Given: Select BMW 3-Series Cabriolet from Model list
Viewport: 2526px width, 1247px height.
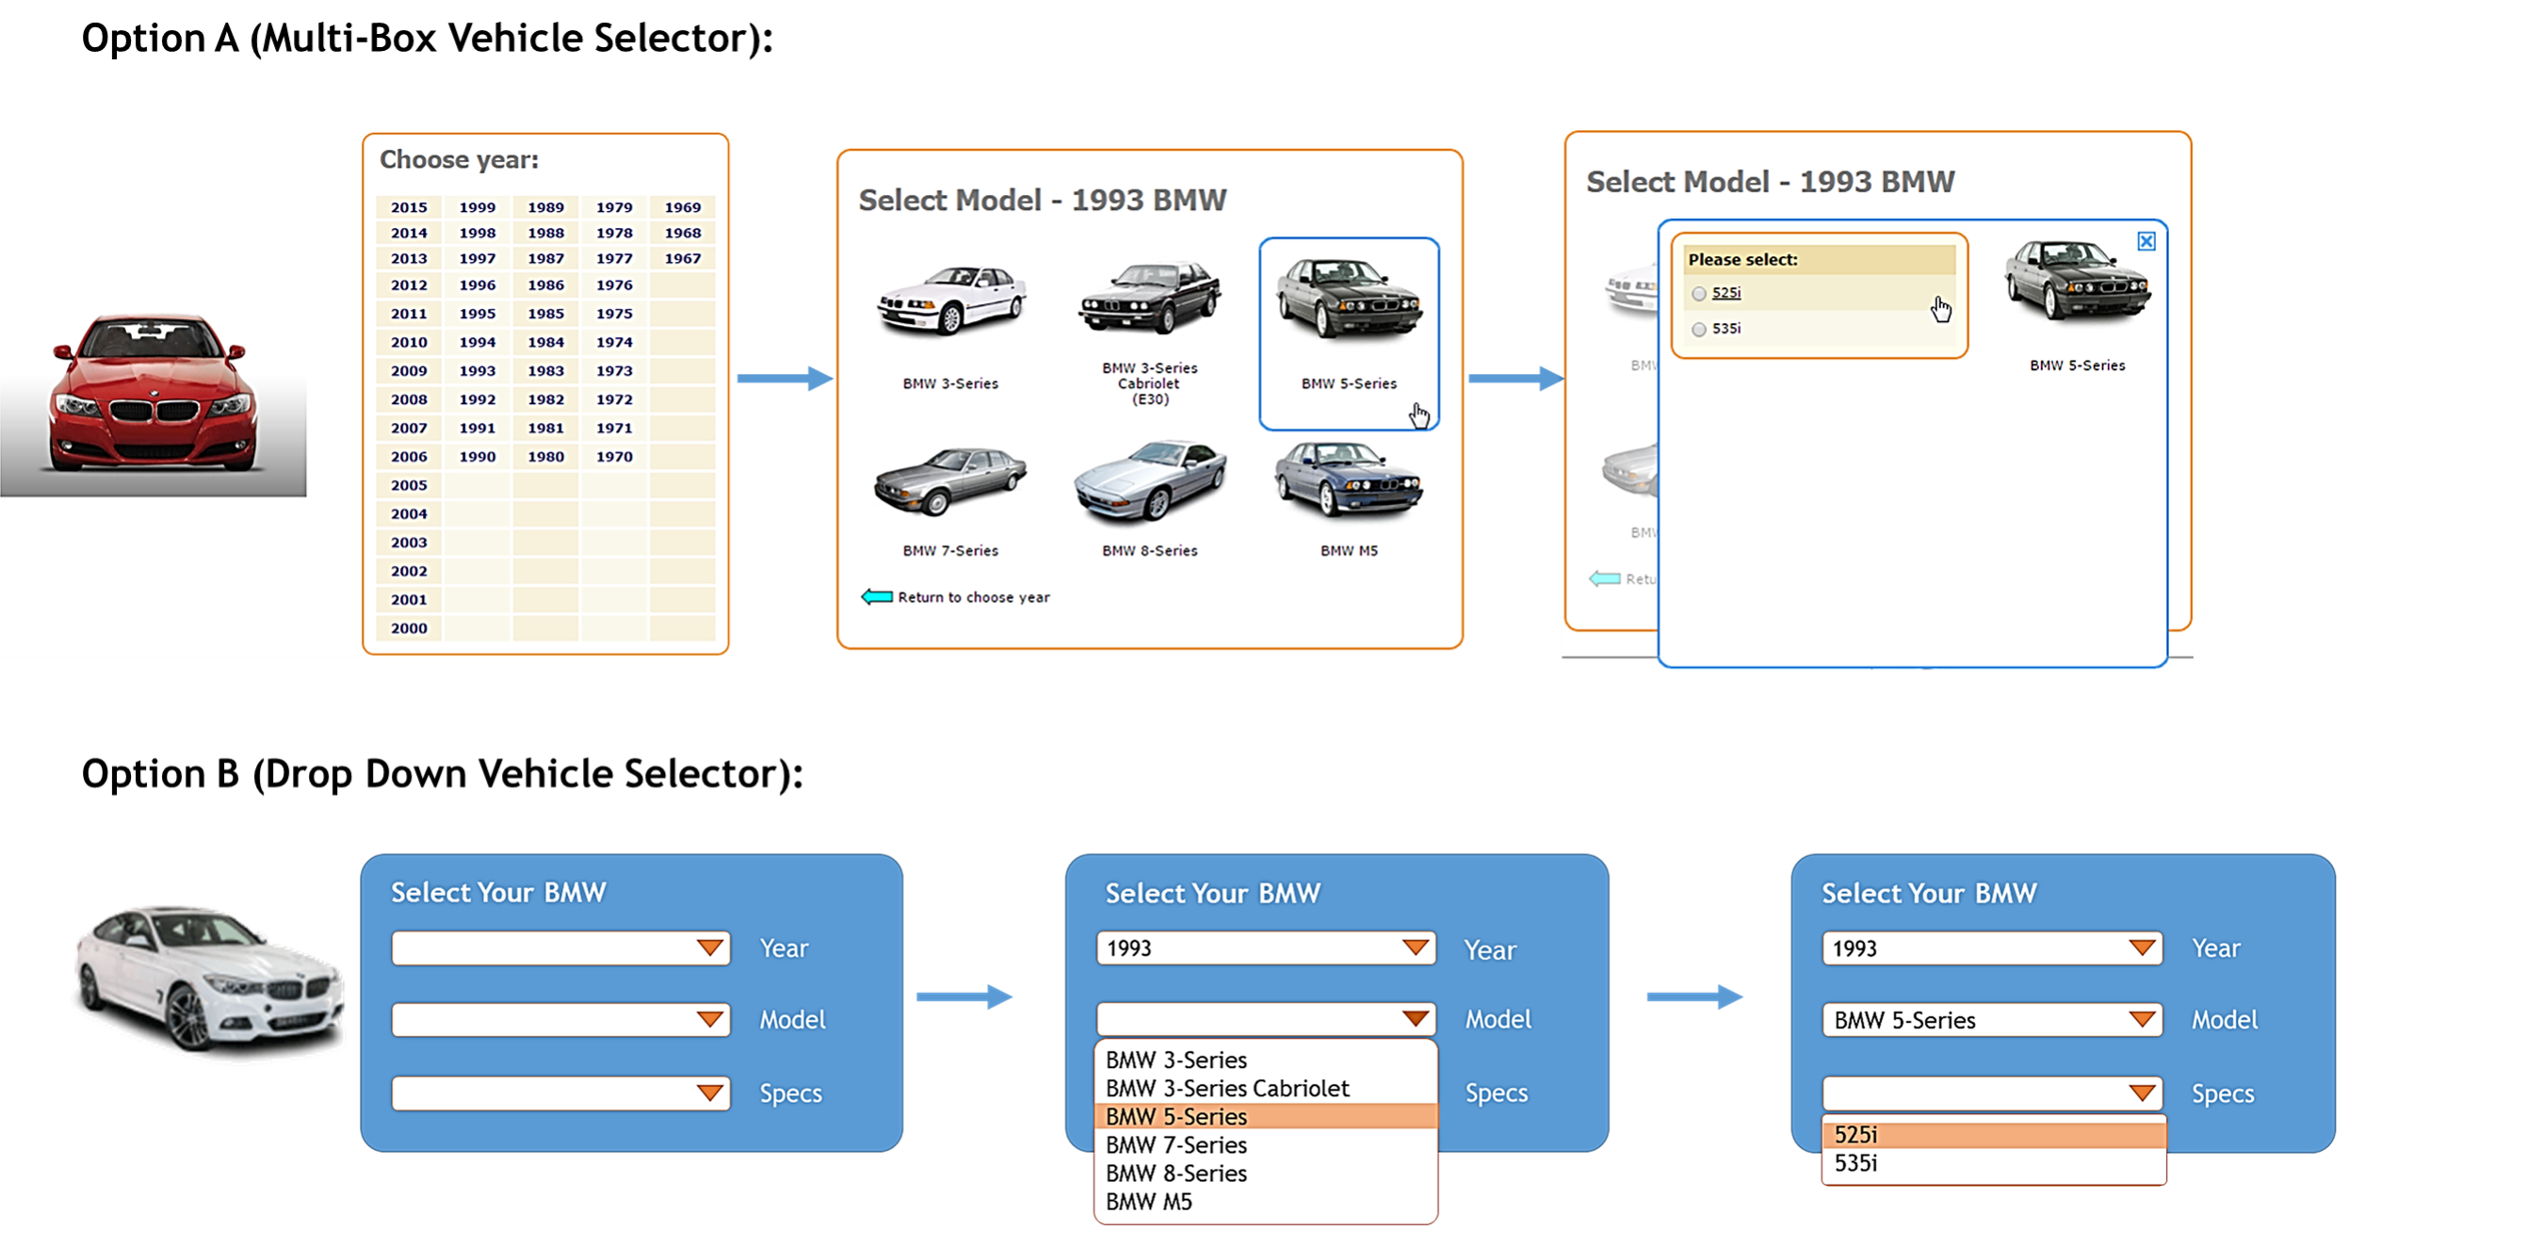Looking at the screenshot, I should [x=1266, y=1088].
